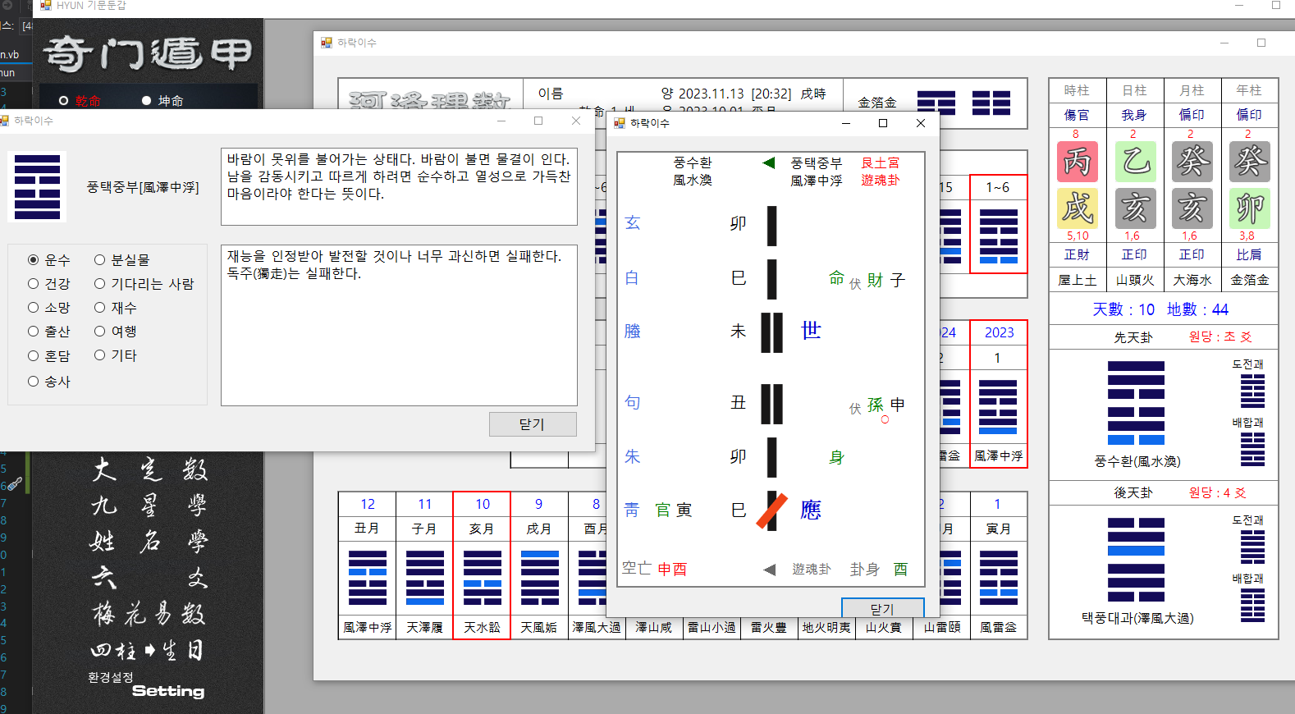Click the 2023 year 風澤中孚 hexagram
Image resolution: width=1295 pixels, height=714 pixels.
click(x=999, y=407)
